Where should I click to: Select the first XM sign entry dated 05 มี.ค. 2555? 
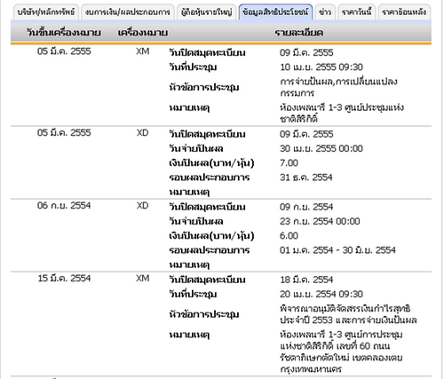143,51
